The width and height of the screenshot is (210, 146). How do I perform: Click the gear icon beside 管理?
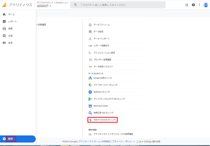coord(4,139)
